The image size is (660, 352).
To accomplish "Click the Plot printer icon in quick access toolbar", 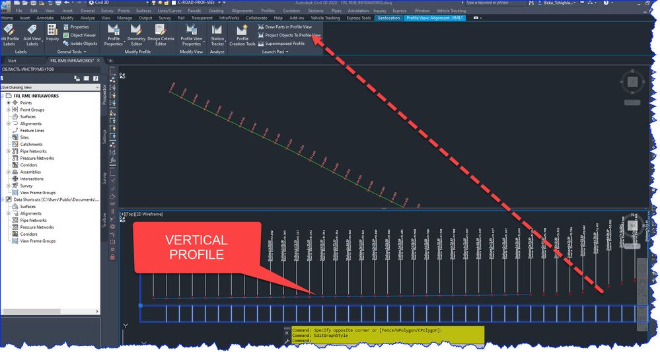I will coord(59,3).
